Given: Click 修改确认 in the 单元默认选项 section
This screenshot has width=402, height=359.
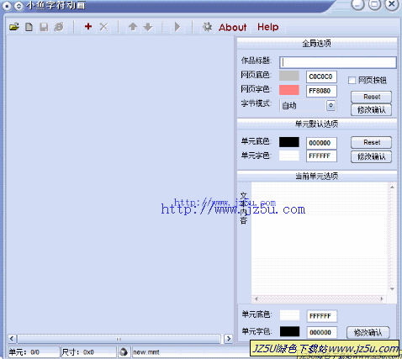Looking at the screenshot, I should point(372,156).
